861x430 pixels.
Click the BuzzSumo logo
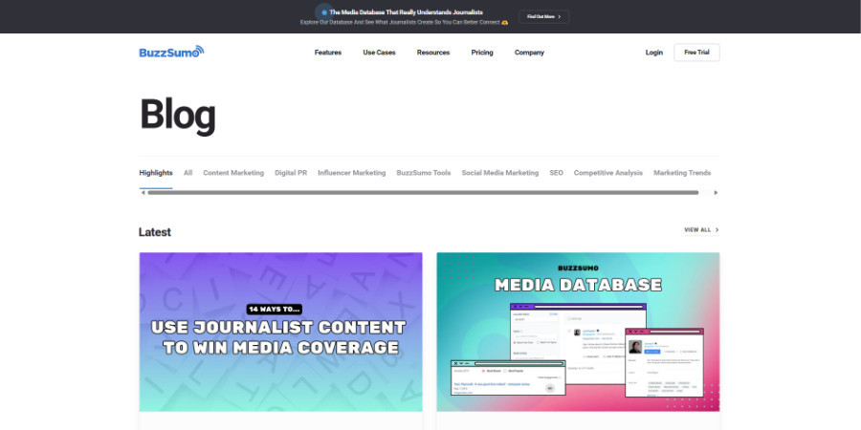[x=171, y=53]
